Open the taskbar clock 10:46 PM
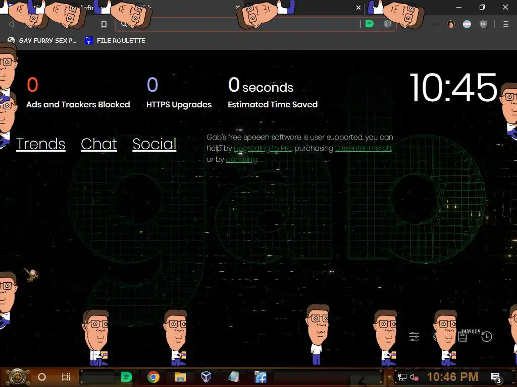 tap(453, 377)
